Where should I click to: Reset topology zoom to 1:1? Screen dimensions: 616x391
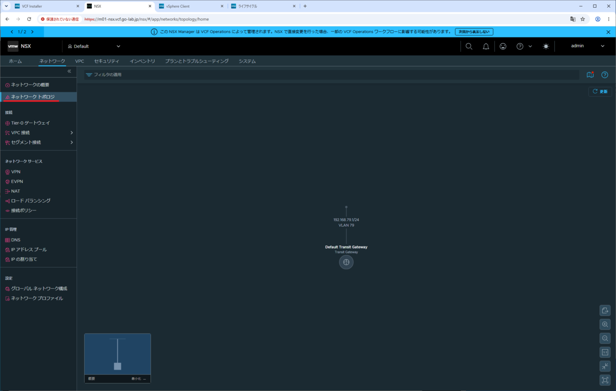click(x=605, y=353)
